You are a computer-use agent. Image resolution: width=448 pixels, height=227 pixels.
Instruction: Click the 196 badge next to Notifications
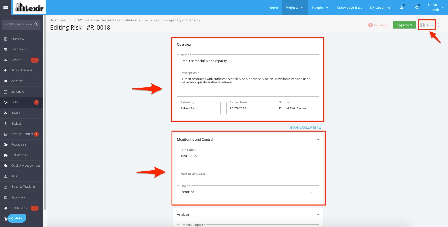click(x=34, y=208)
